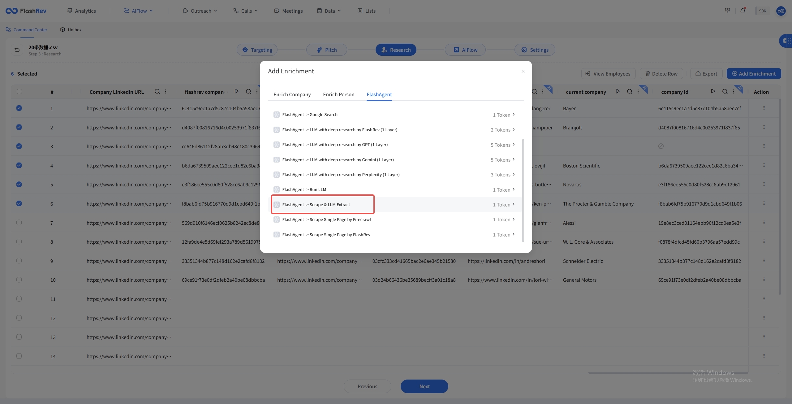The width and height of the screenshot is (792, 404).
Task: Open the Analytics menu
Action: (82, 11)
